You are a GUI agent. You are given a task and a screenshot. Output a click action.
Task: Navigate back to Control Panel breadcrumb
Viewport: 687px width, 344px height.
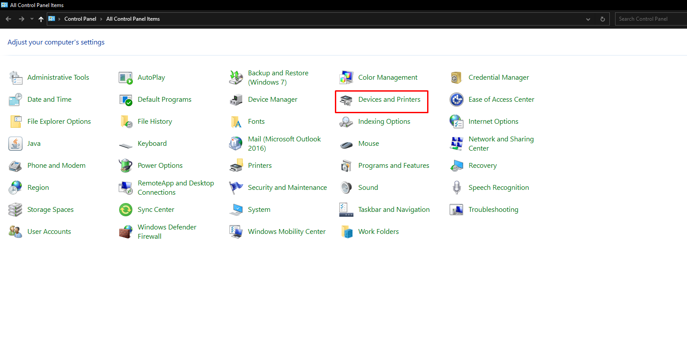pos(80,19)
